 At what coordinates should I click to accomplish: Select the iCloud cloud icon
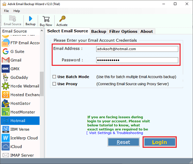point(5,147)
